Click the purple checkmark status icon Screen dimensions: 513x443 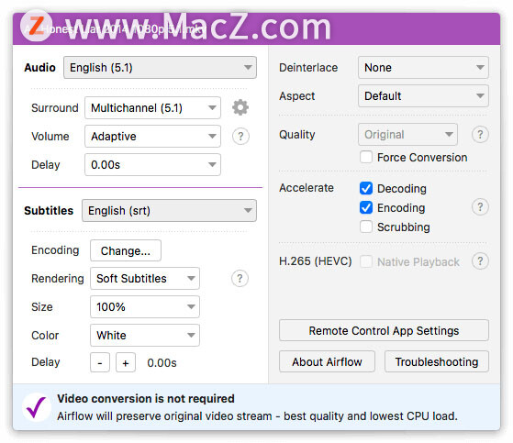(x=37, y=407)
